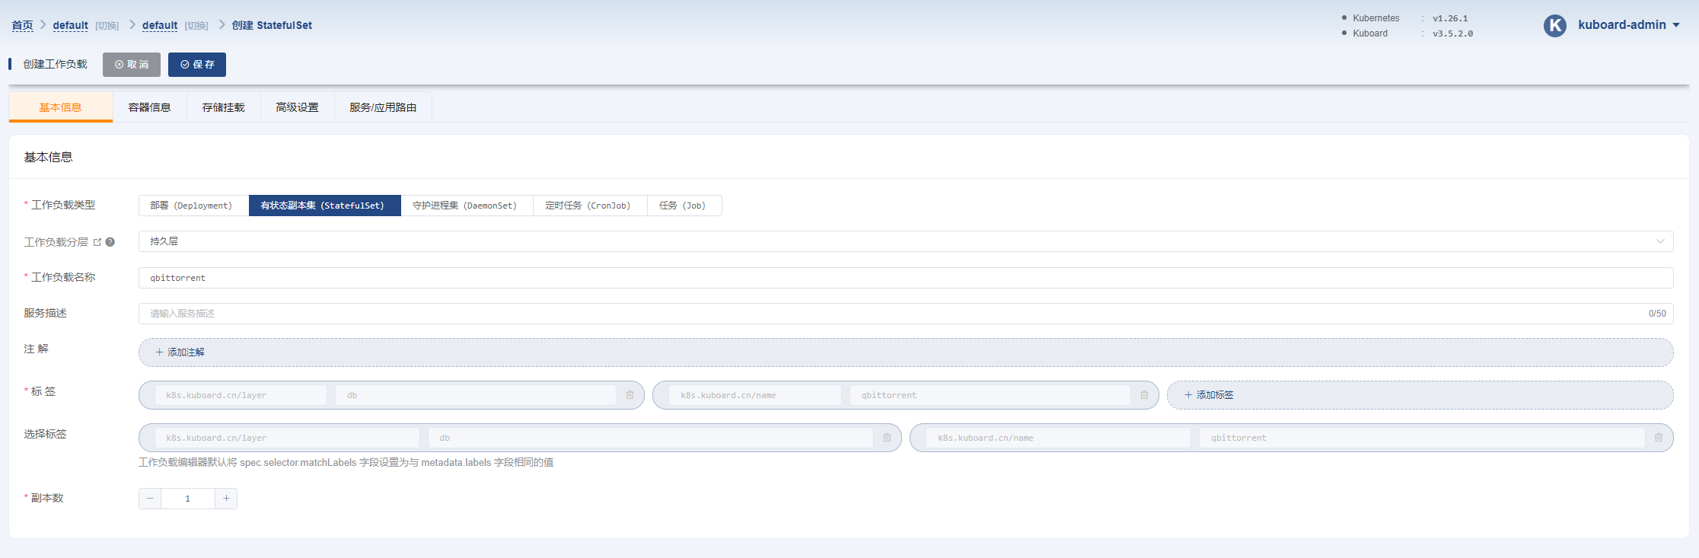Click the 取消 cancel button
Screen dimensions: 1699x558
(132, 65)
